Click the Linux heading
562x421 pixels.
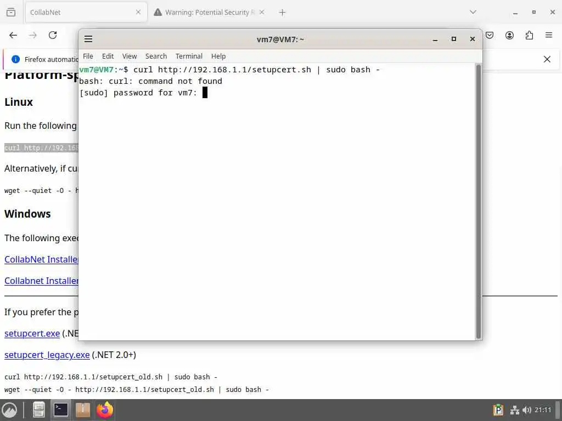(x=19, y=102)
